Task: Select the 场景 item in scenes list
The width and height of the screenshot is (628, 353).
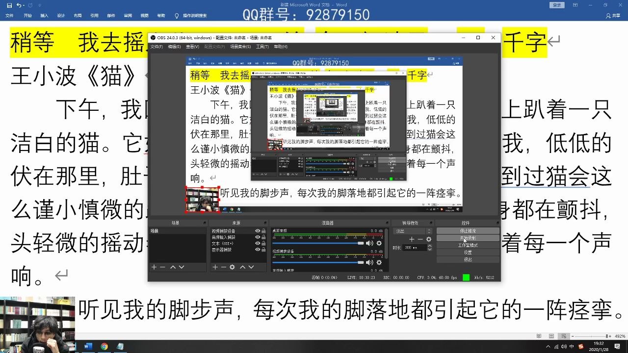Action: [178, 231]
